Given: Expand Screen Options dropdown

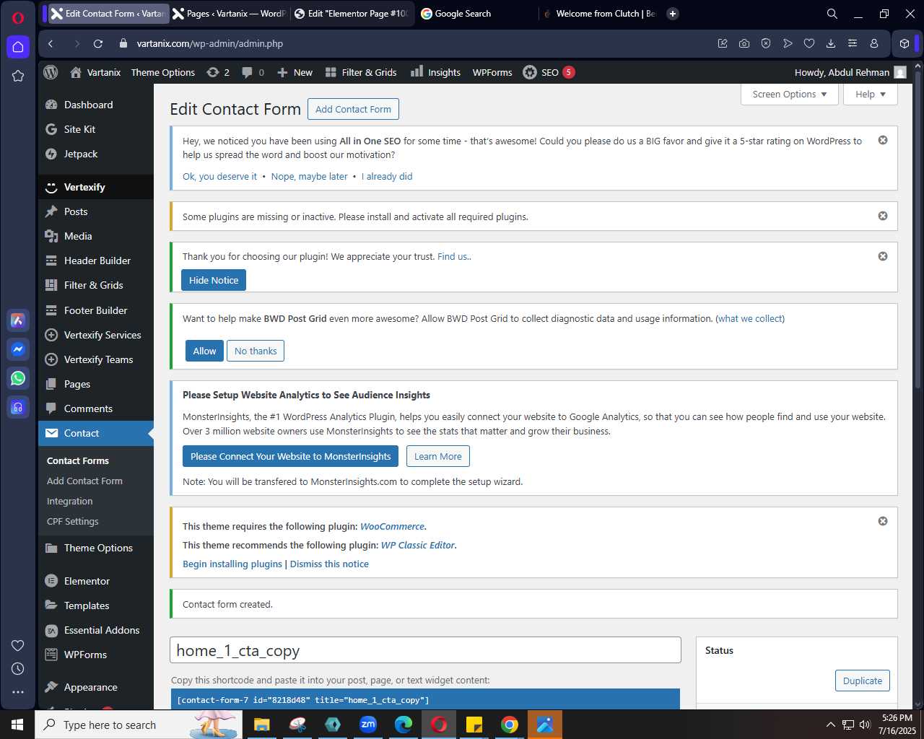Looking at the screenshot, I should tap(790, 95).
